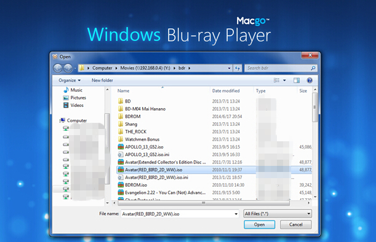Sort by the Type column header
Screen dimensions: 376x242
click(x=261, y=91)
